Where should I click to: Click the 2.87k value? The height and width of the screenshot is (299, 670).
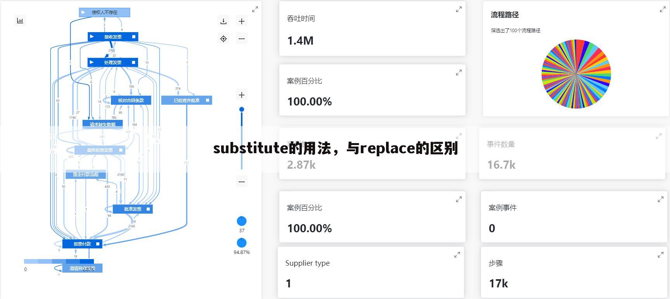tap(301, 165)
